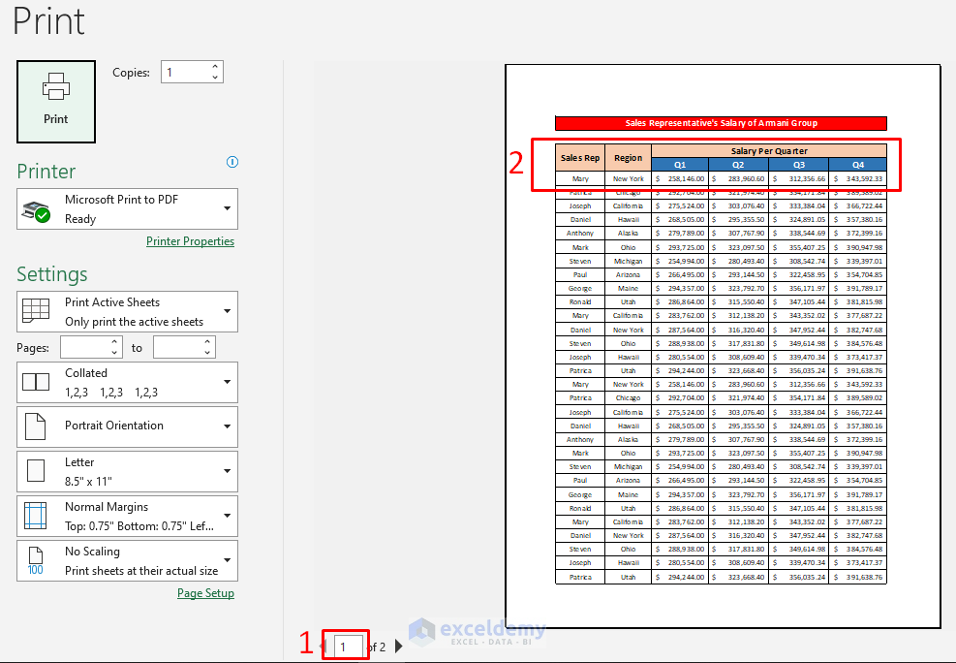The image size is (956, 663).
Task: Open the Microsoft Print to PDF dropdown
Action: point(128,209)
